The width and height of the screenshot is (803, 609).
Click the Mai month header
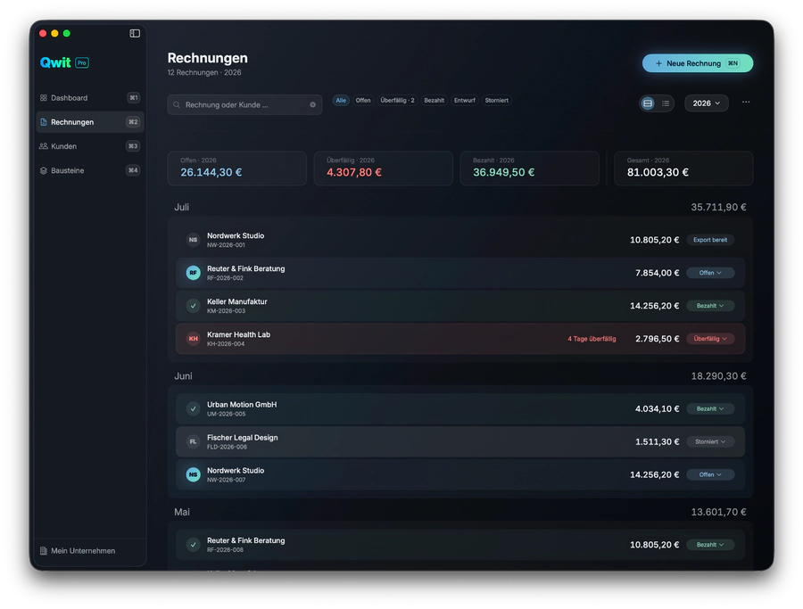pos(182,512)
